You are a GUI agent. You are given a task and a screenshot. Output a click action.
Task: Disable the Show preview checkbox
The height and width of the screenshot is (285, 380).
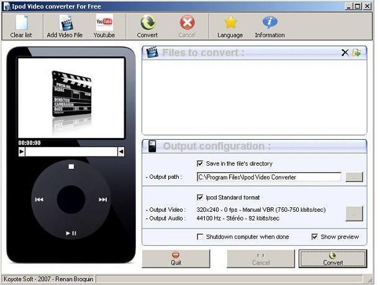(x=315, y=237)
